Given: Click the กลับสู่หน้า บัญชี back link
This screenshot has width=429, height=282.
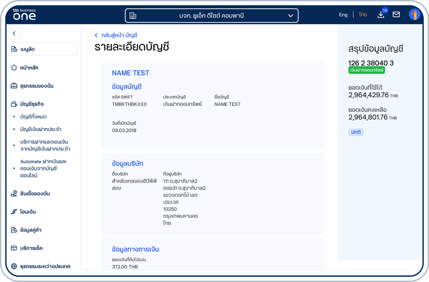Looking at the screenshot, I should [x=116, y=35].
